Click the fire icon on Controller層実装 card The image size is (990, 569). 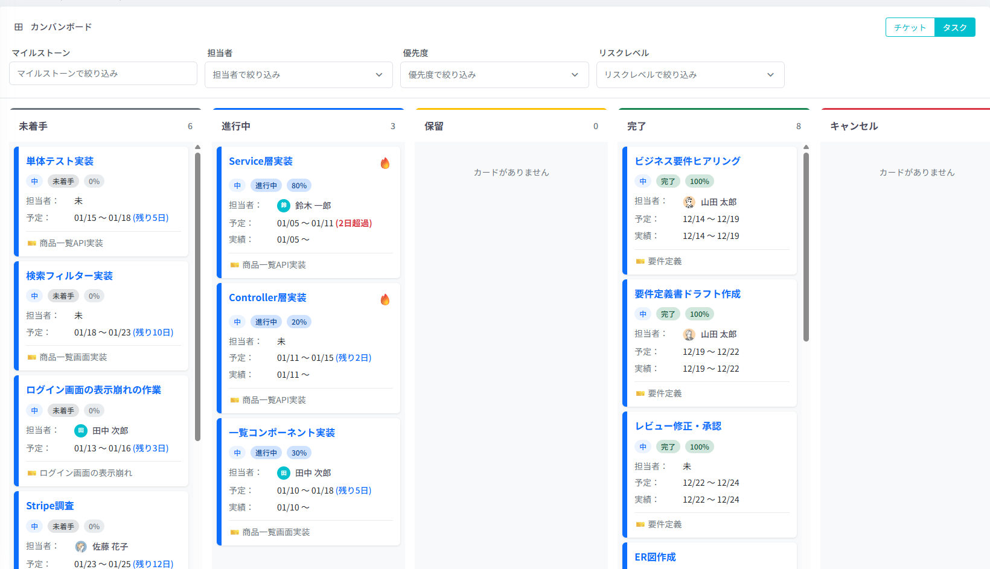click(385, 299)
